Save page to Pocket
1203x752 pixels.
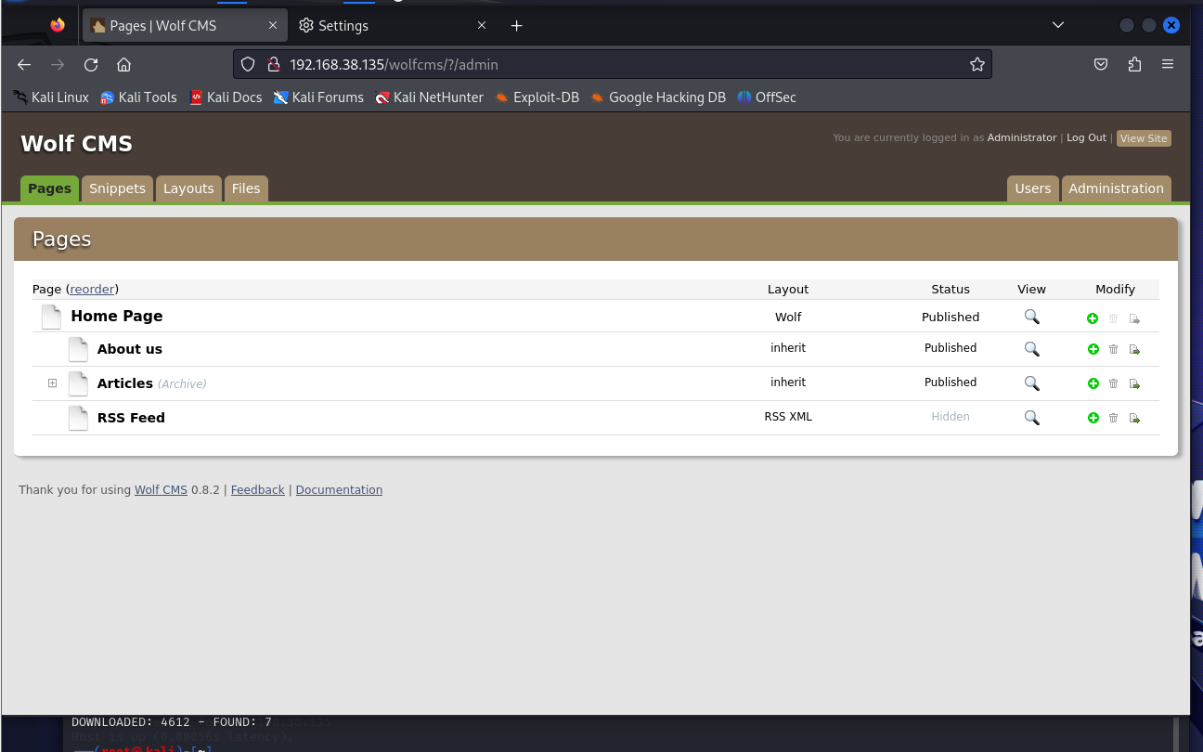point(1100,64)
